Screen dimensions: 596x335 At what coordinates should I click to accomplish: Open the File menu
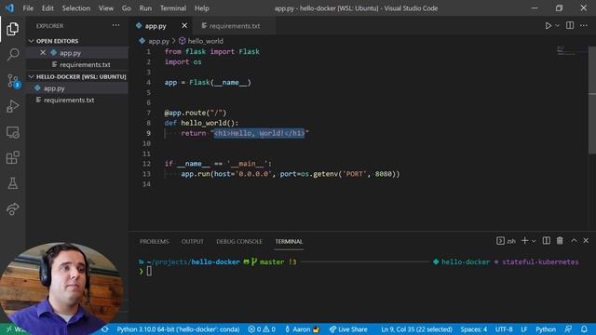tap(28, 8)
